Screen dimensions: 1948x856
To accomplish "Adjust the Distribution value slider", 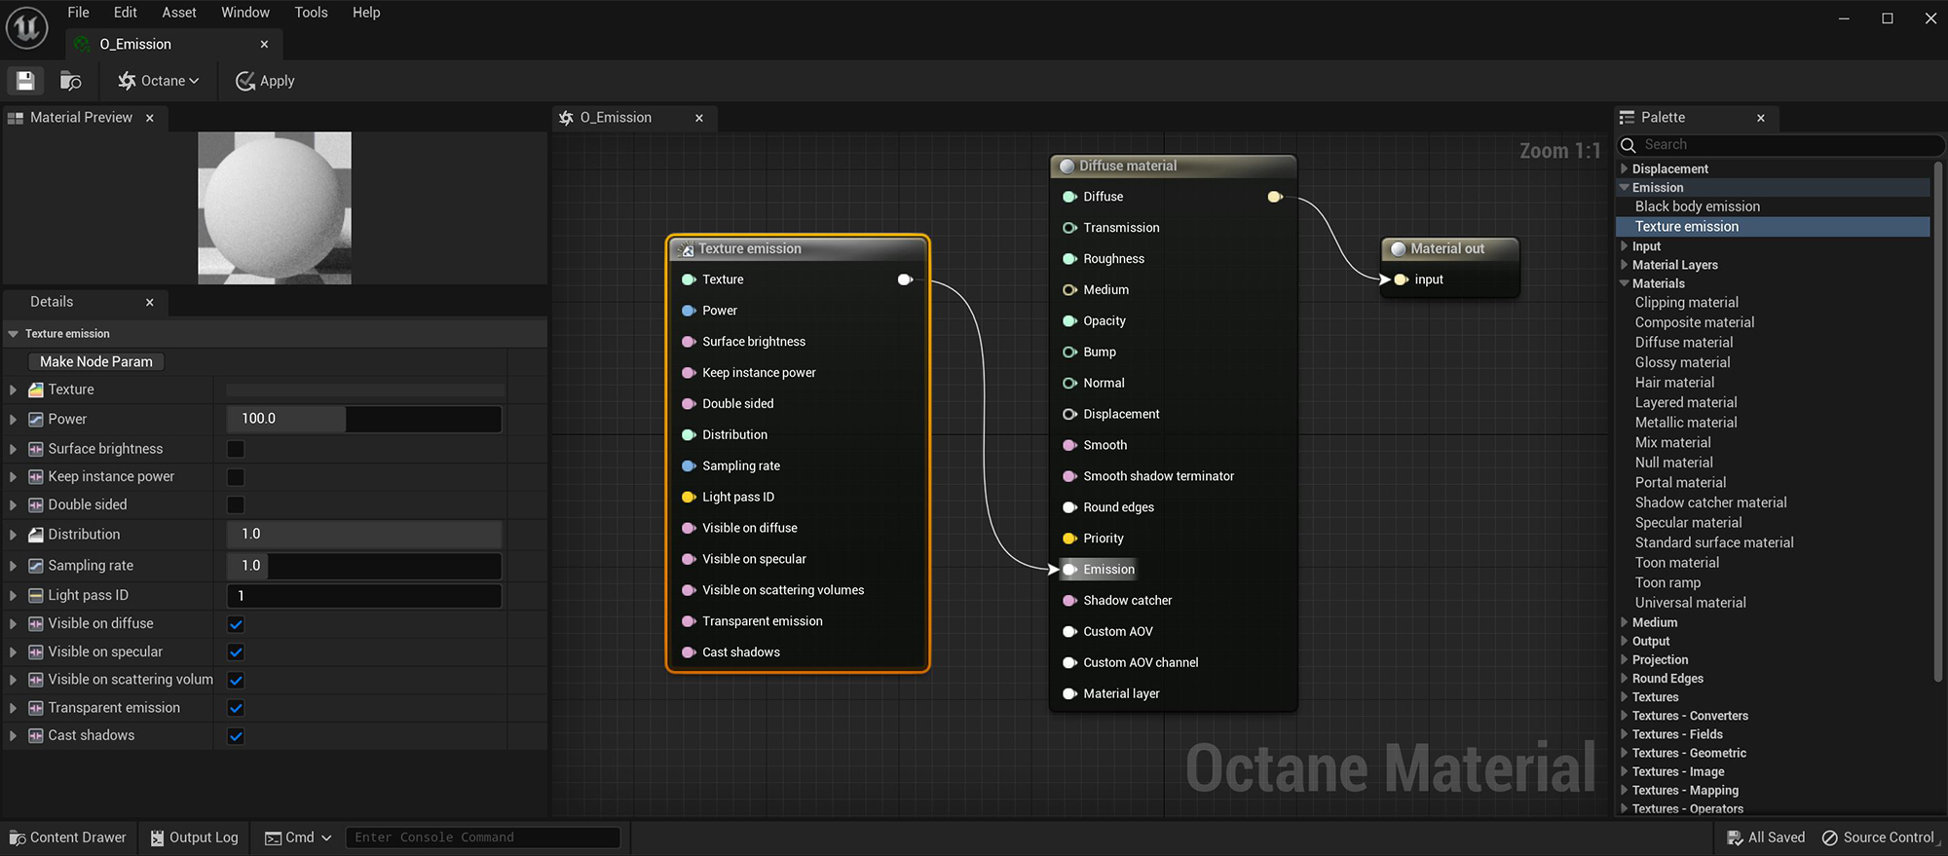I will (364, 535).
